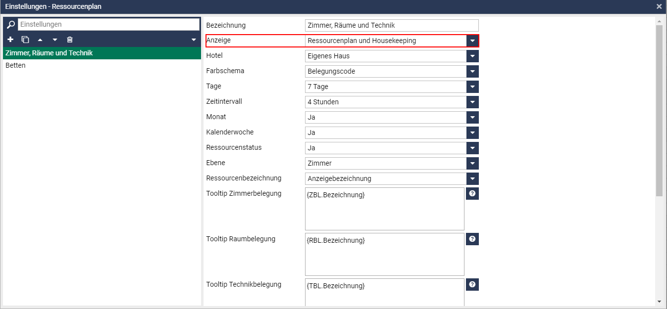Viewport: 667px width, 309px height.
Task: Open help for Tooltip Raumbelegung
Action: (x=472, y=239)
